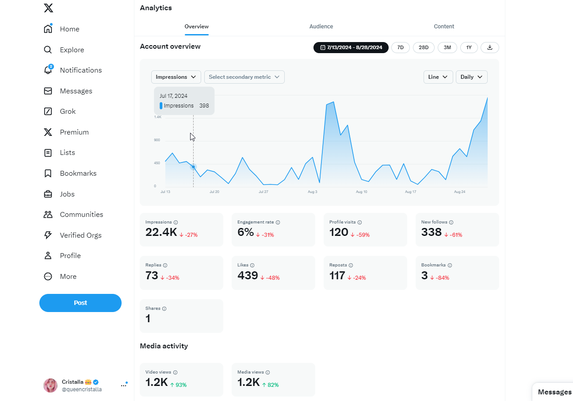The width and height of the screenshot is (573, 401).
Task: Click info icon next to Replies
Action: [165, 265]
